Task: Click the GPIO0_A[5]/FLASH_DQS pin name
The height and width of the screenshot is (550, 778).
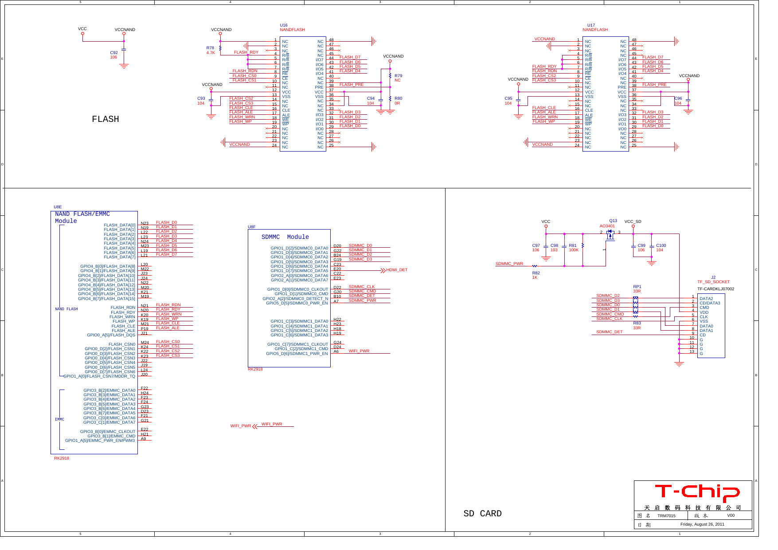Action: tap(111, 335)
